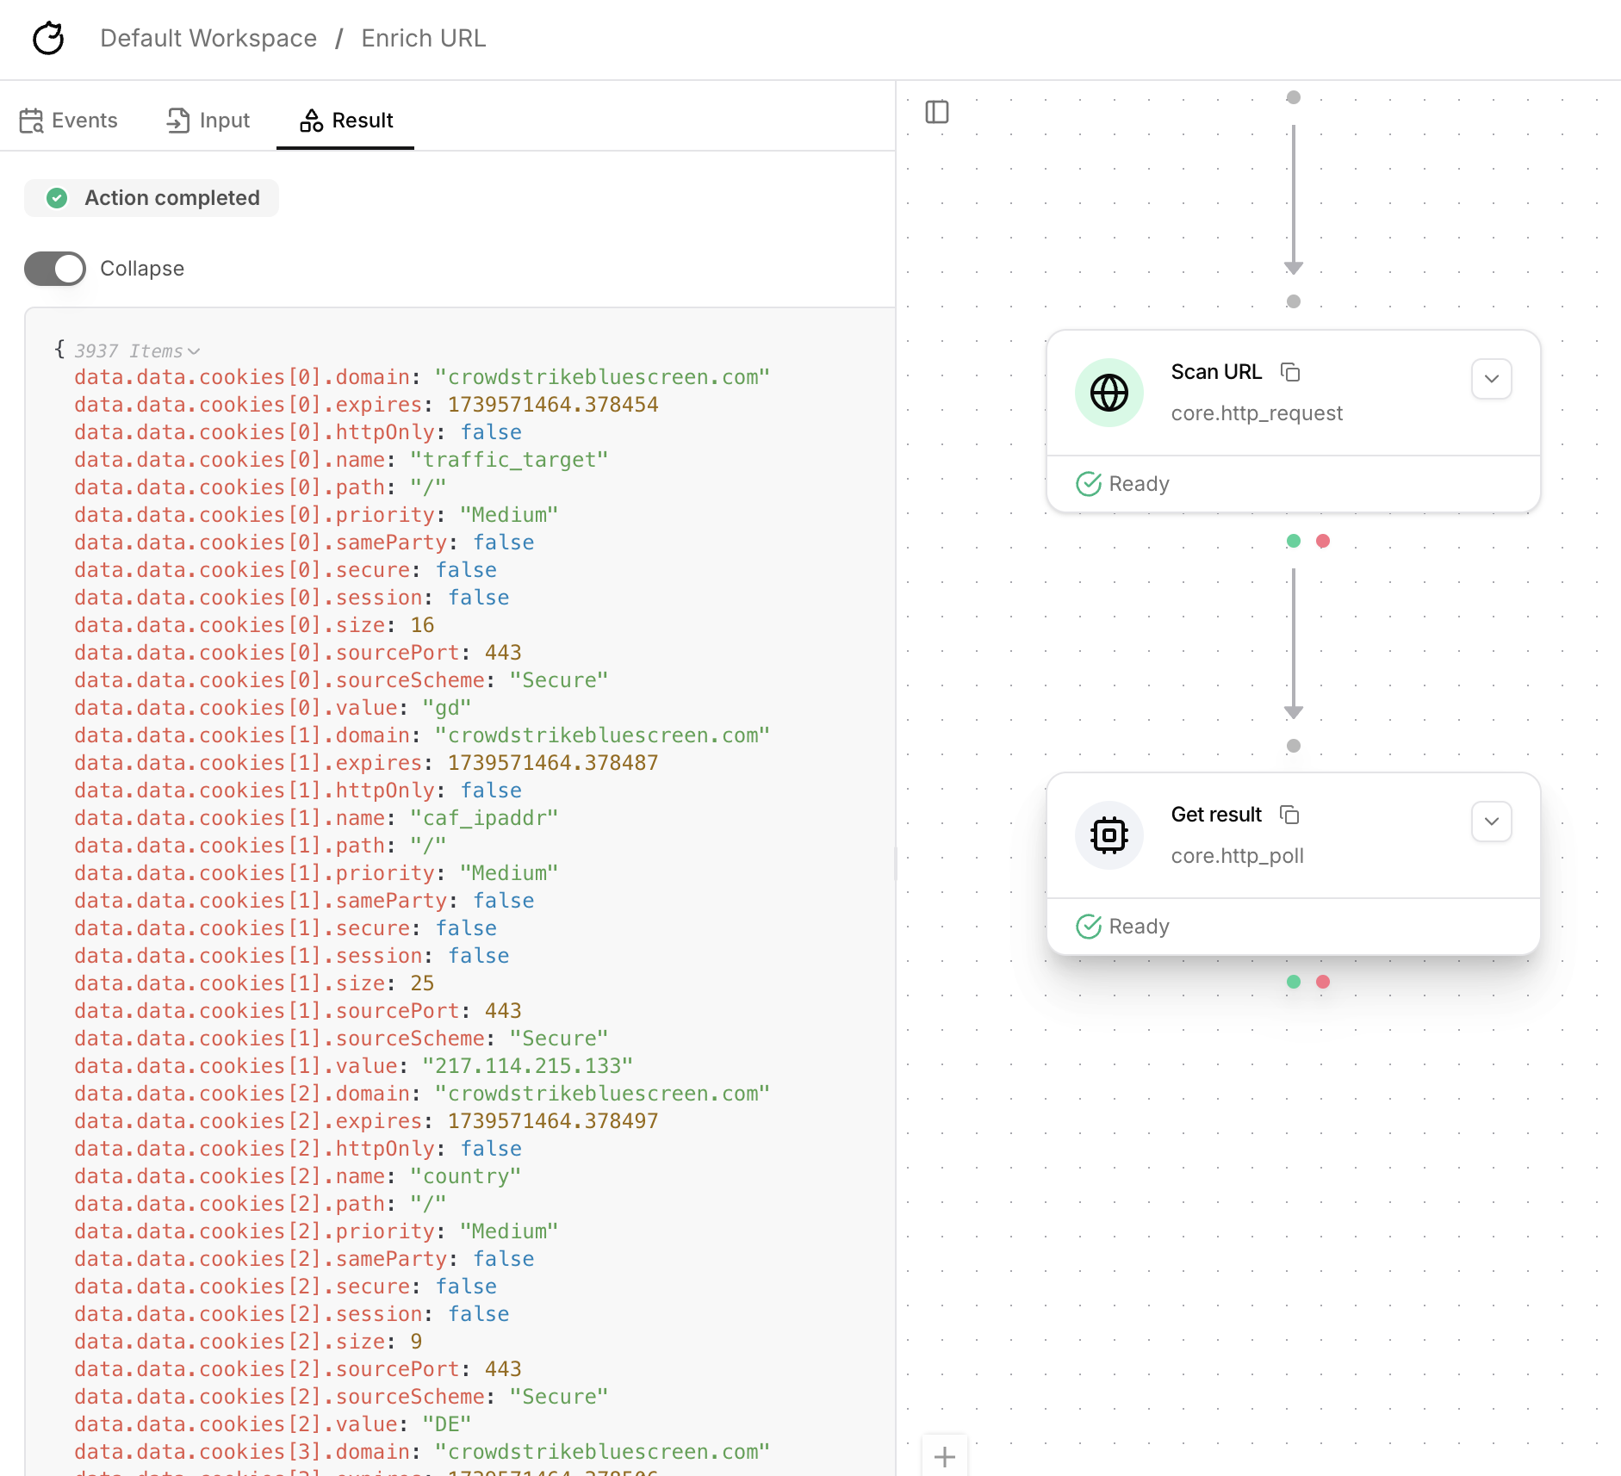Click the Result shapes icon
This screenshot has width=1621, height=1476.
coord(311,121)
